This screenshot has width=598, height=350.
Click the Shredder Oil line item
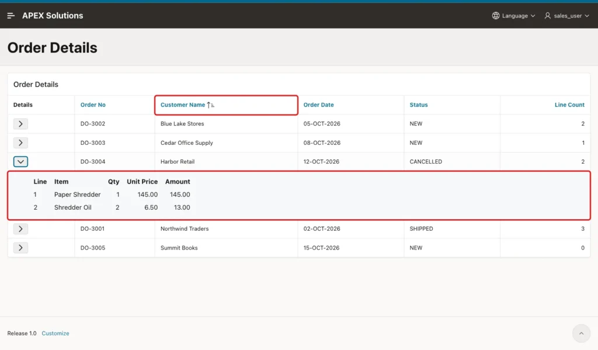73,207
